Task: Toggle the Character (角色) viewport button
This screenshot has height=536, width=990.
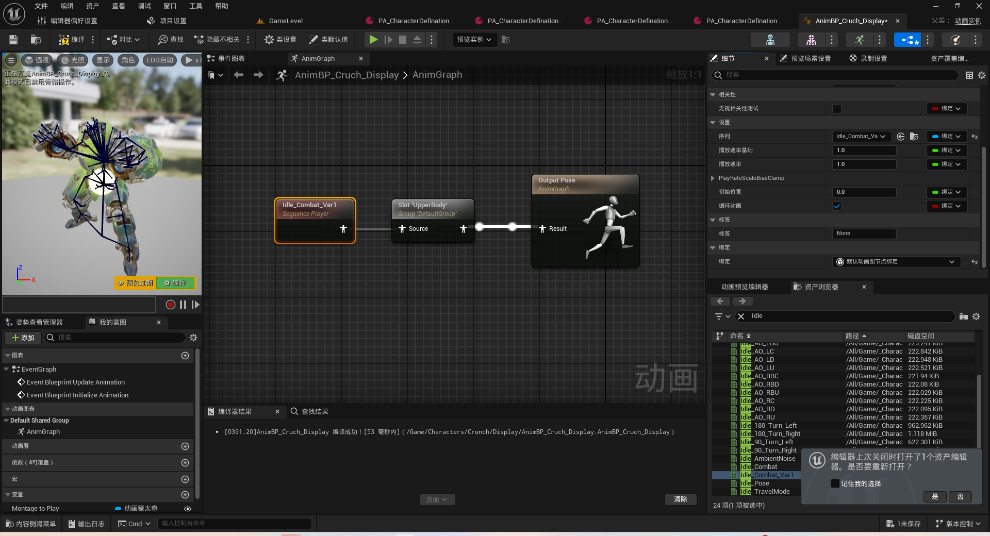Action: click(128, 60)
